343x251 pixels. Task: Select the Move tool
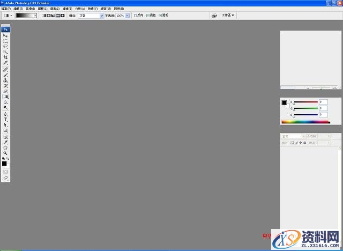[x=6, y=35]
